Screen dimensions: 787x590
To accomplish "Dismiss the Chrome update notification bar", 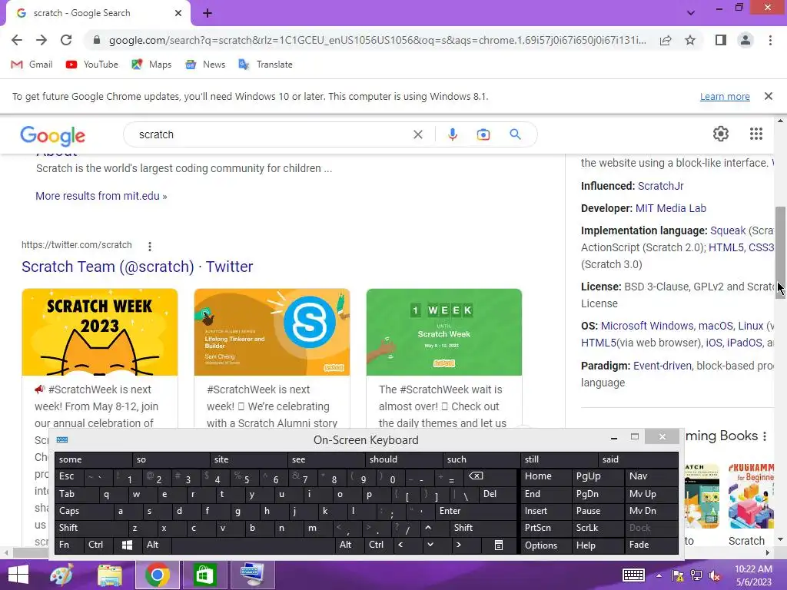I will tap(768, 96).
